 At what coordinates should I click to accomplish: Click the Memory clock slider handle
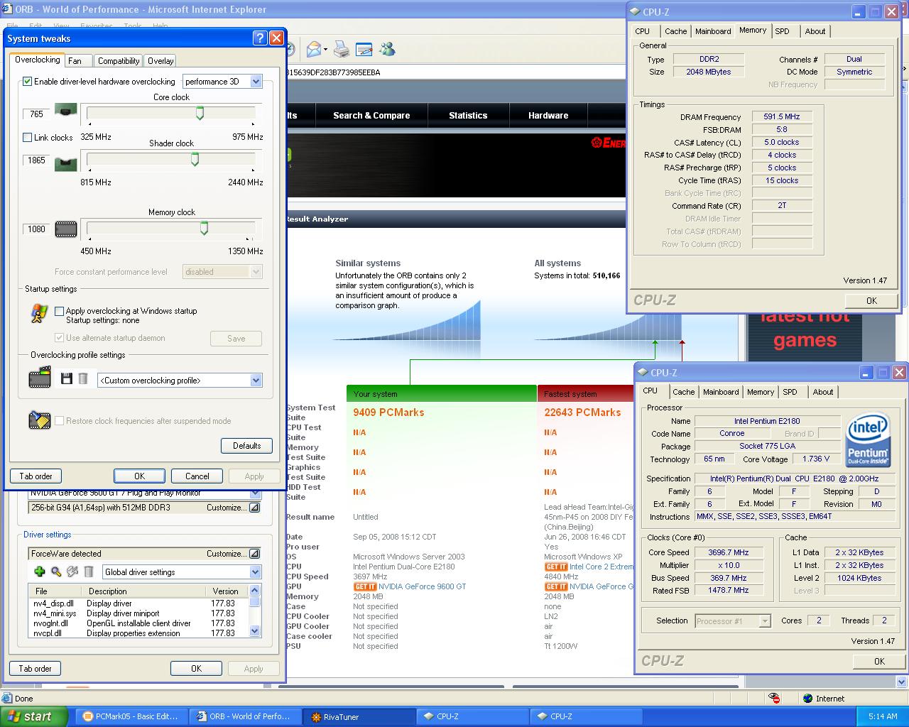click(205, 228)
